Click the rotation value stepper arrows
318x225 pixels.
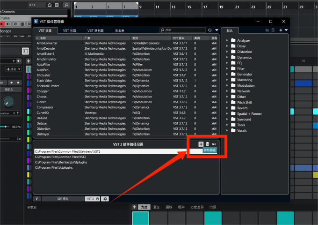pyautogui.click(x=18, y=113)
